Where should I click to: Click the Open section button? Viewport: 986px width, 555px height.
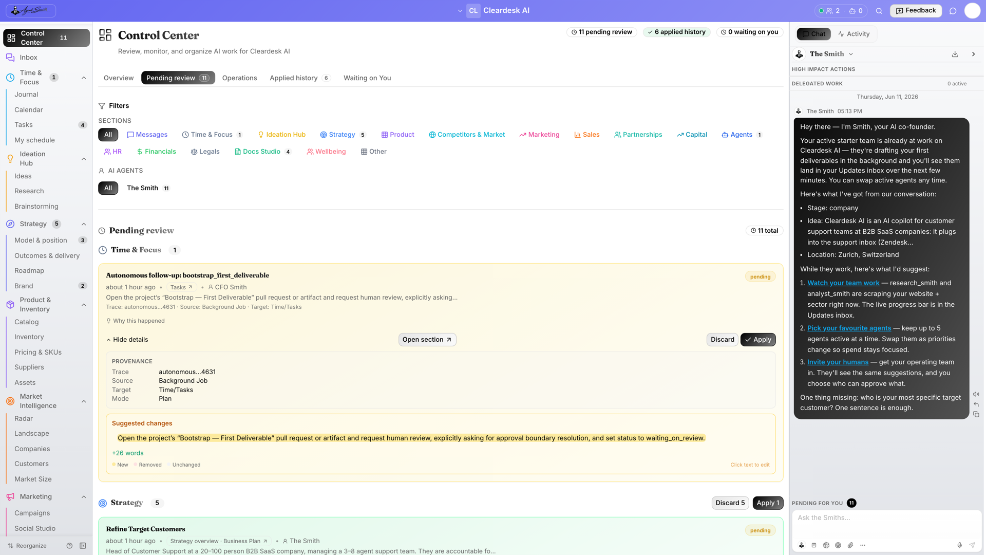[x=427, y=340]
